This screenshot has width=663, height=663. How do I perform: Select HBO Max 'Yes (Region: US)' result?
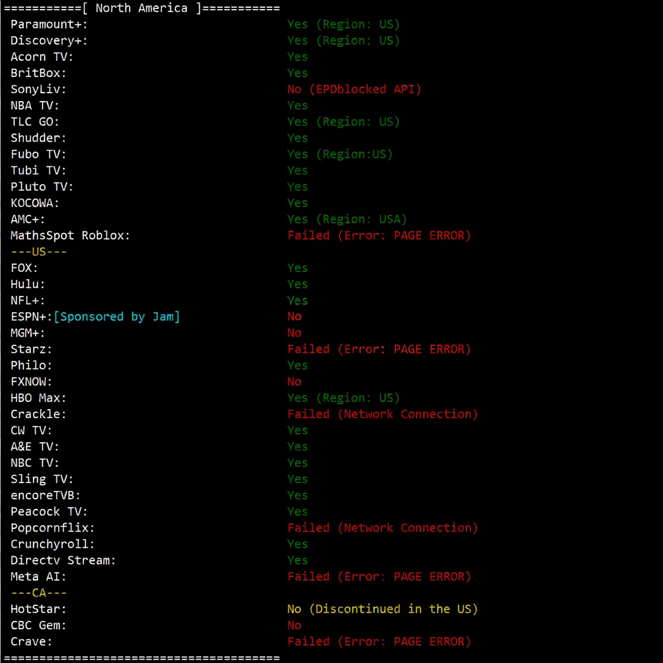click(344, 398)
